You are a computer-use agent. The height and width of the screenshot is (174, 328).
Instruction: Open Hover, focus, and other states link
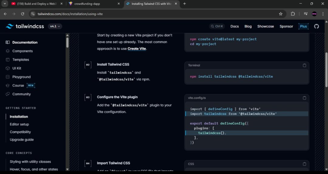click(x=34, y=169)
